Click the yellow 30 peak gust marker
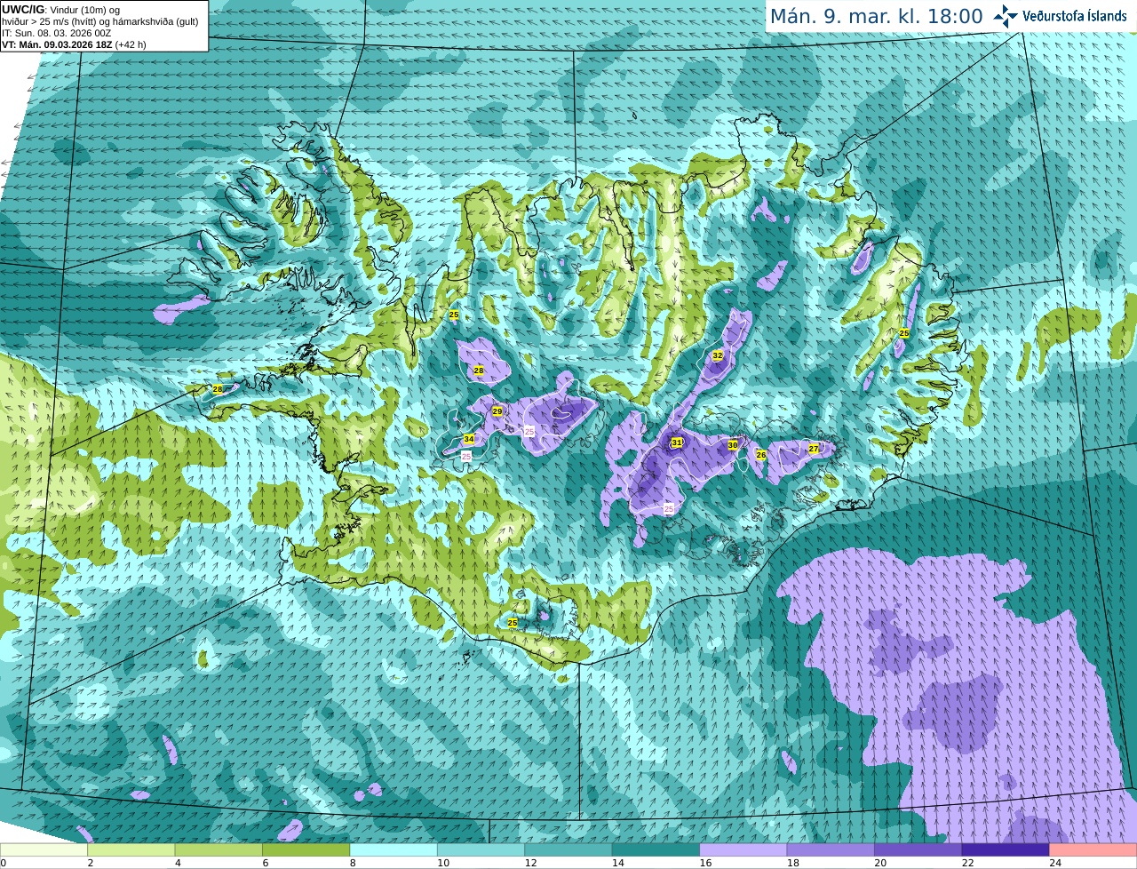1137x869 pixels. [x=733, y=445]
